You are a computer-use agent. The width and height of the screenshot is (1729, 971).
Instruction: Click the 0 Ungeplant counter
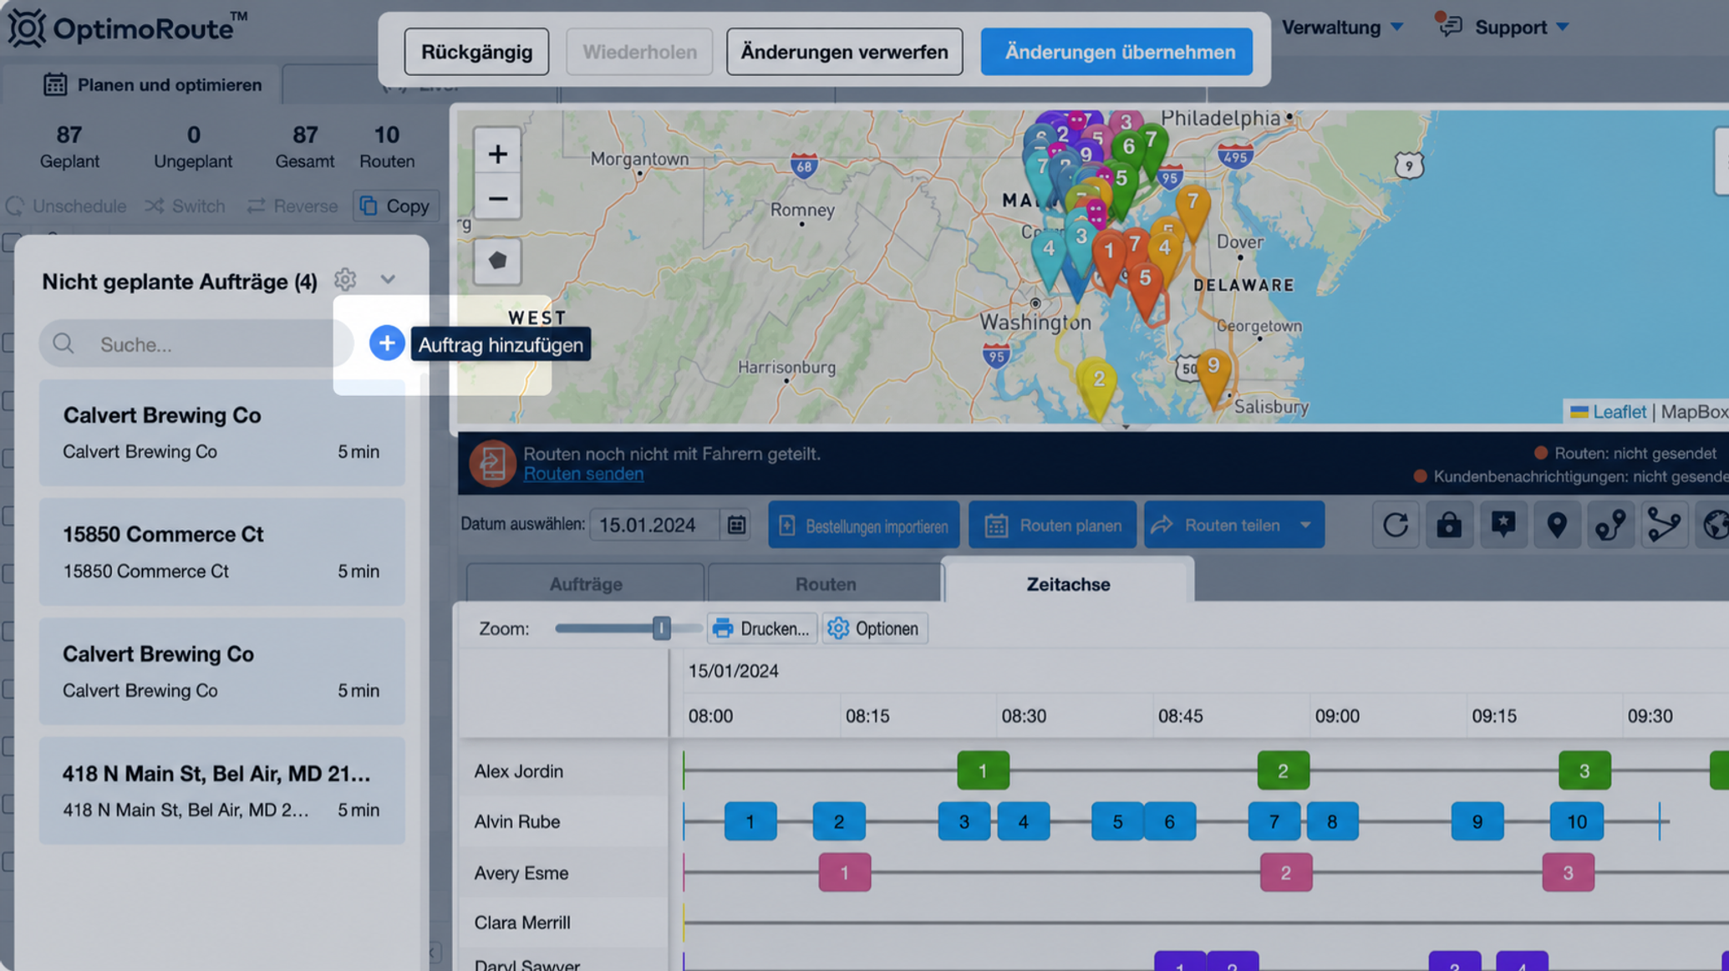tap(193, 146)
